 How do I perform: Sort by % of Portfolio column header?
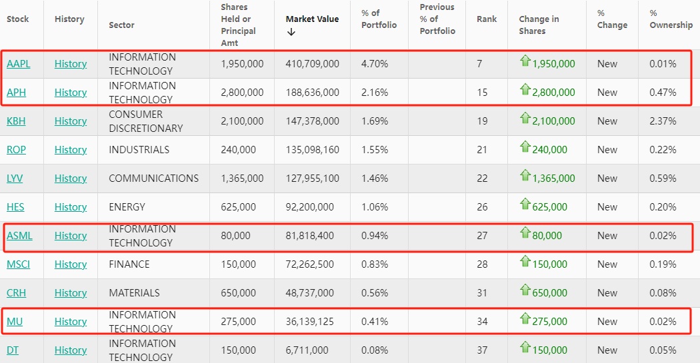[379, 19]
